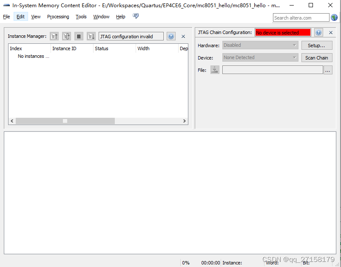Open the File menu
Screen dimensions: 341x267
6,17
